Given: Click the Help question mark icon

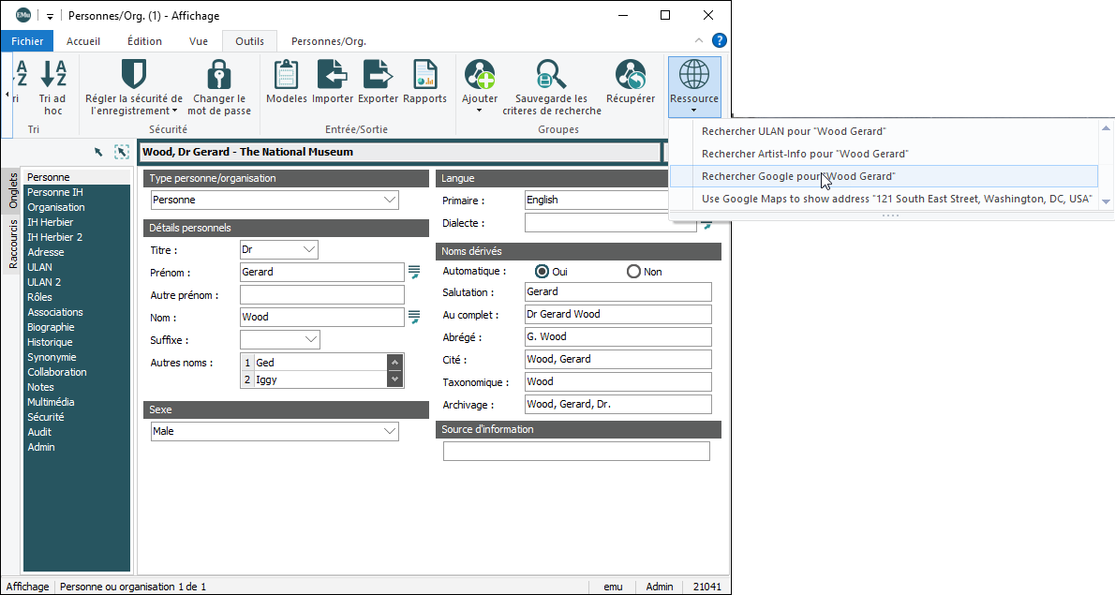Looking at the screenshot, I should click(x=719, y=40).
